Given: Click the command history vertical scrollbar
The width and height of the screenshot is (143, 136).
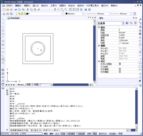Looking at the screenshot, I should coord(137,108).
